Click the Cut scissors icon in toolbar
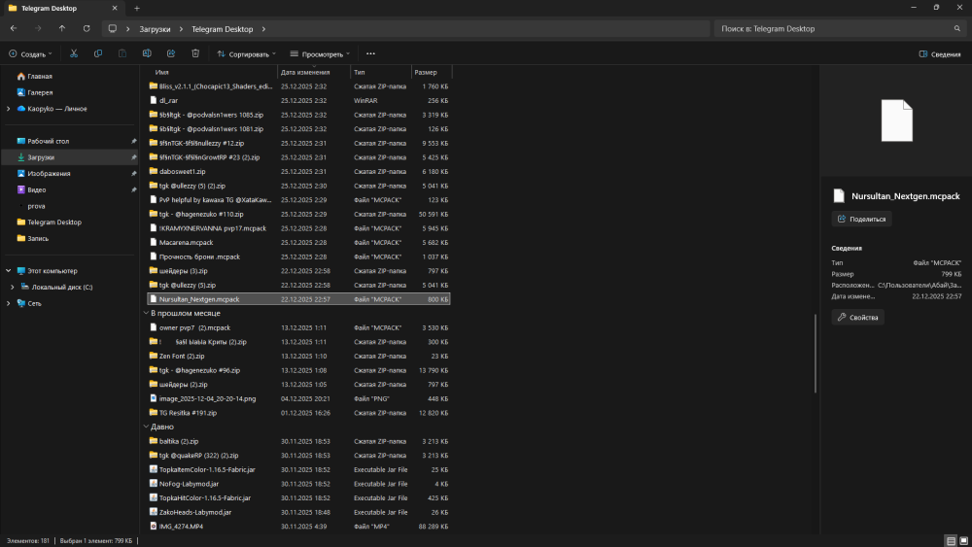Image resolution: width=972 pixels, height=547 pixels. 74,53
